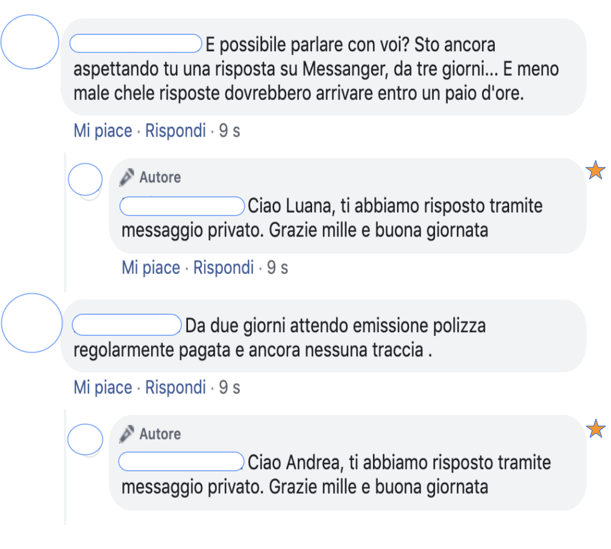Image resolution: width=611 pixels, height=549 pixels.
Task: Click the author avatar beside the Ciao Andrea reply
Action: click(86, 439)
